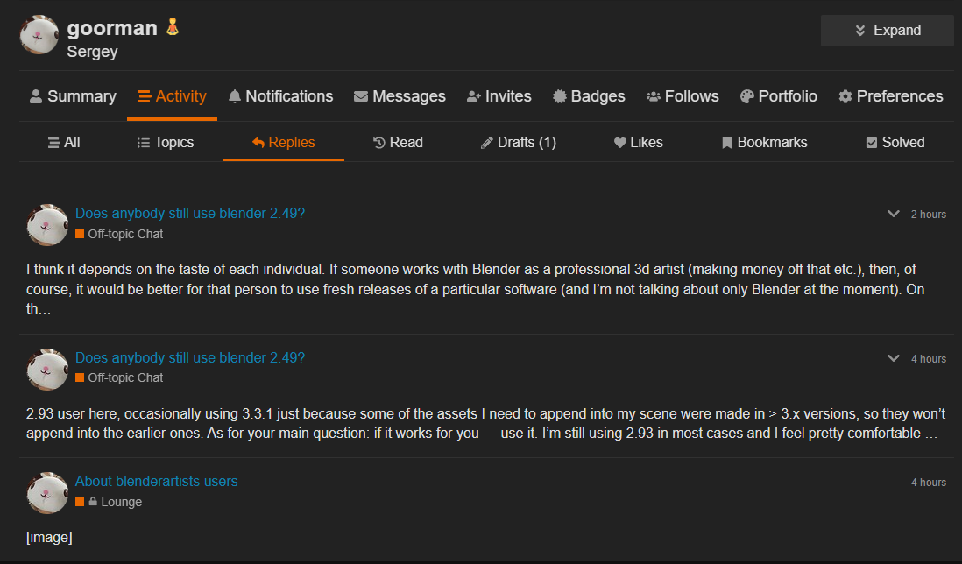Open the Notifications tab
Image resolution: width=962 pixels, height=564 pixels.
[x=280, y=96]
